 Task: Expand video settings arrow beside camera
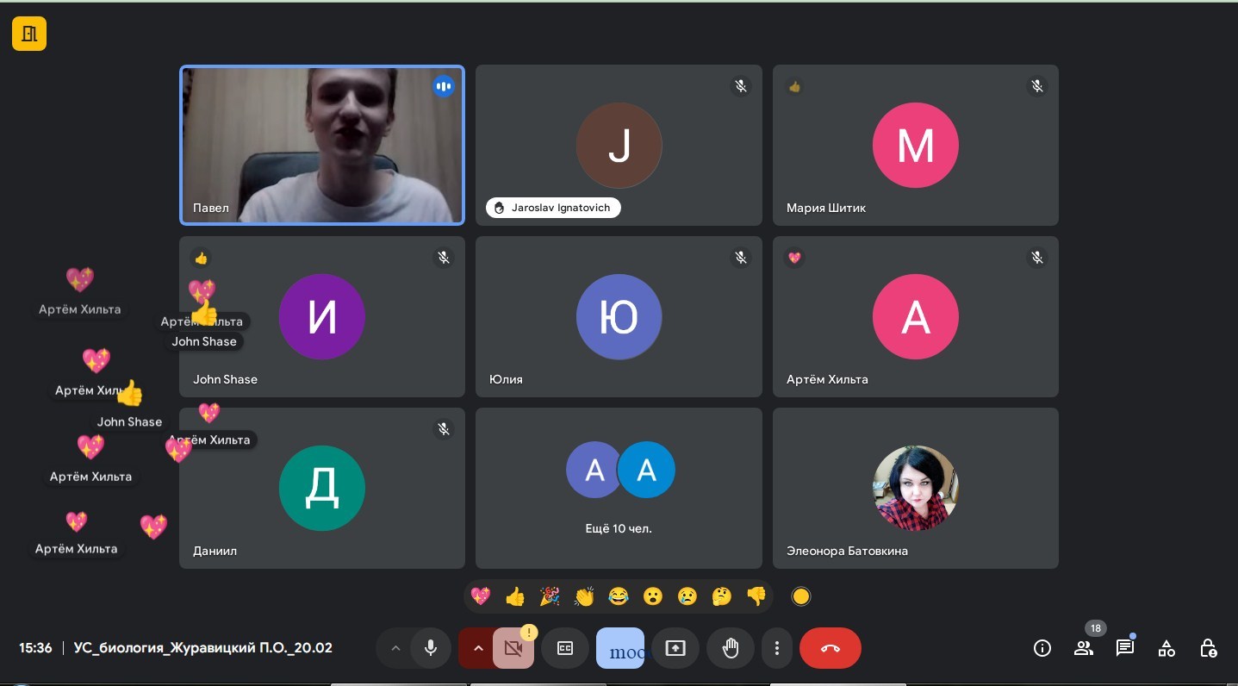(477, 648)
